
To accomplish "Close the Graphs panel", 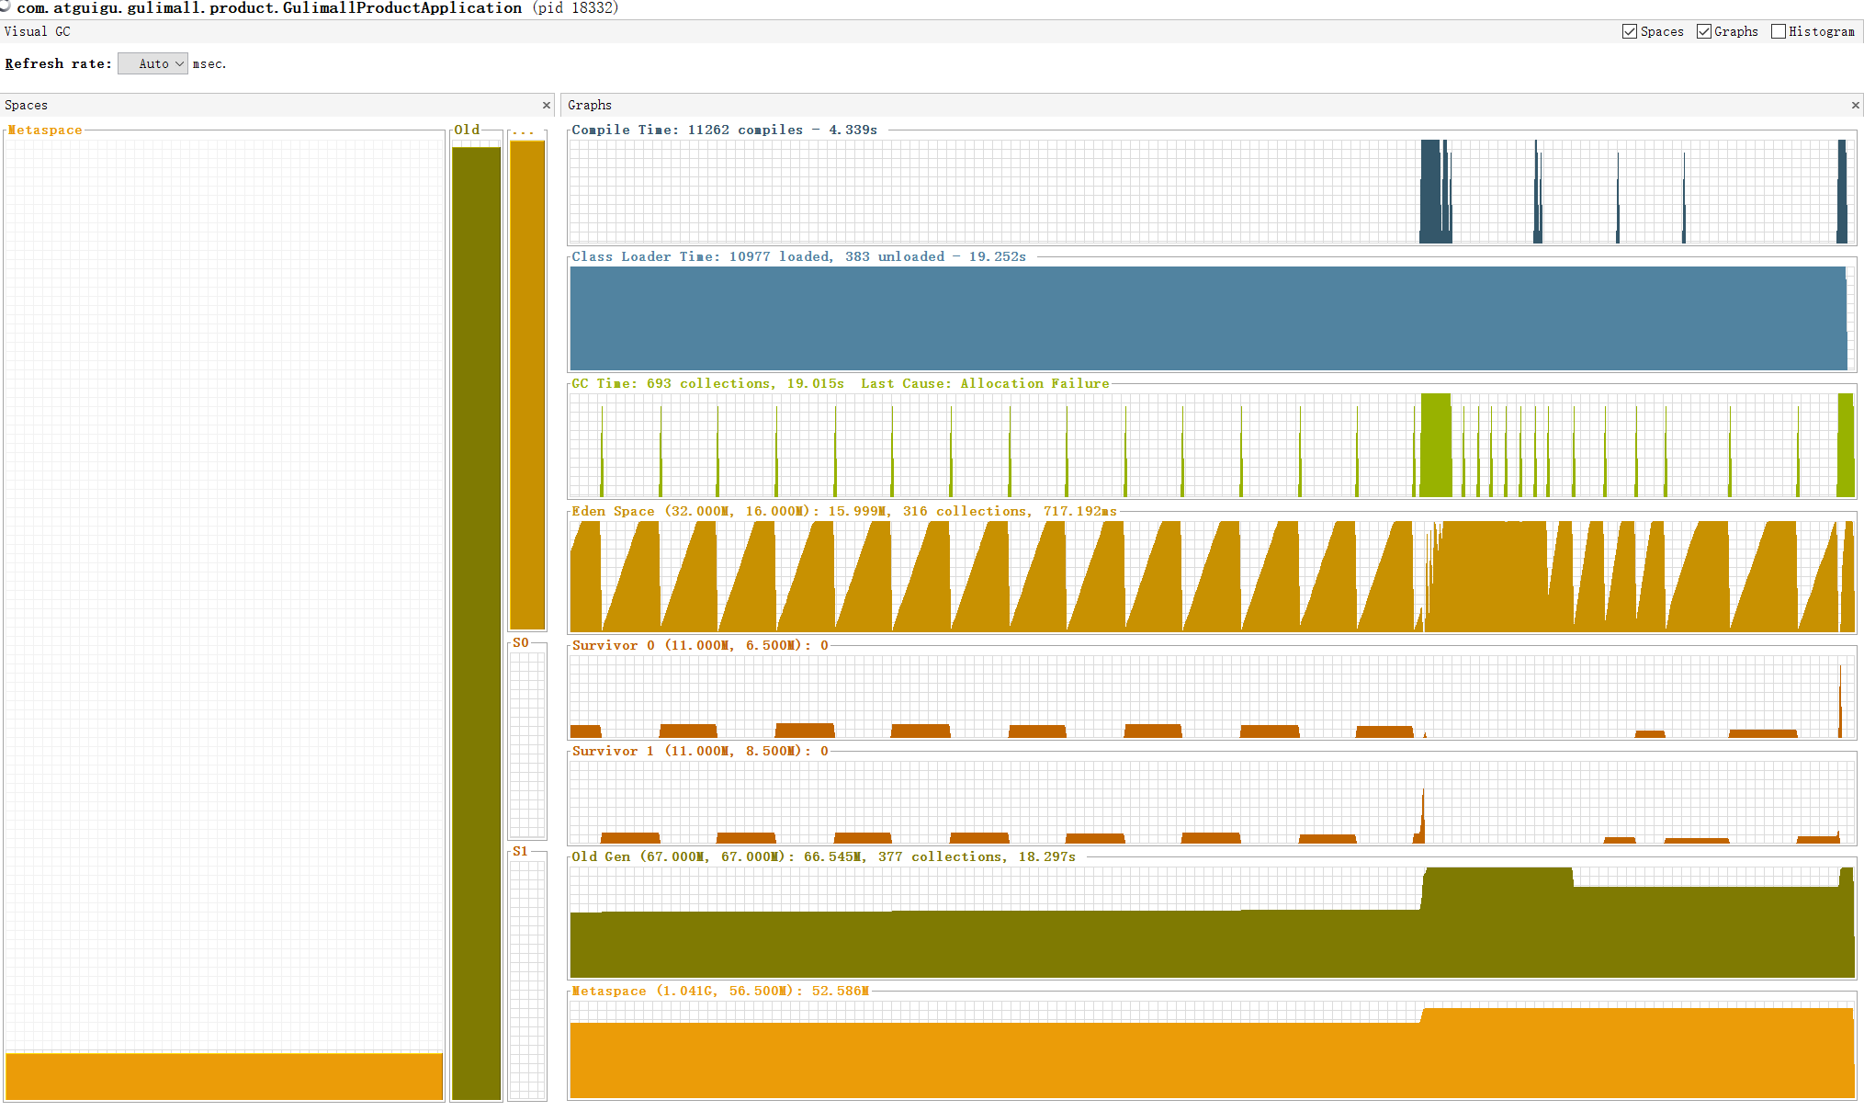I will pyautogui.click(x=1855, y=106).
